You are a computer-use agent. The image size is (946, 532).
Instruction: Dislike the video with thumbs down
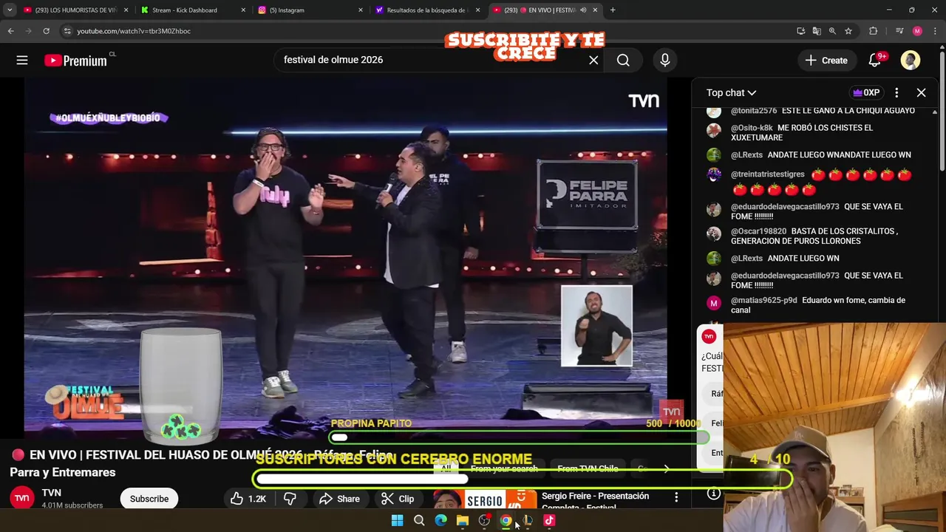point(290,499)
